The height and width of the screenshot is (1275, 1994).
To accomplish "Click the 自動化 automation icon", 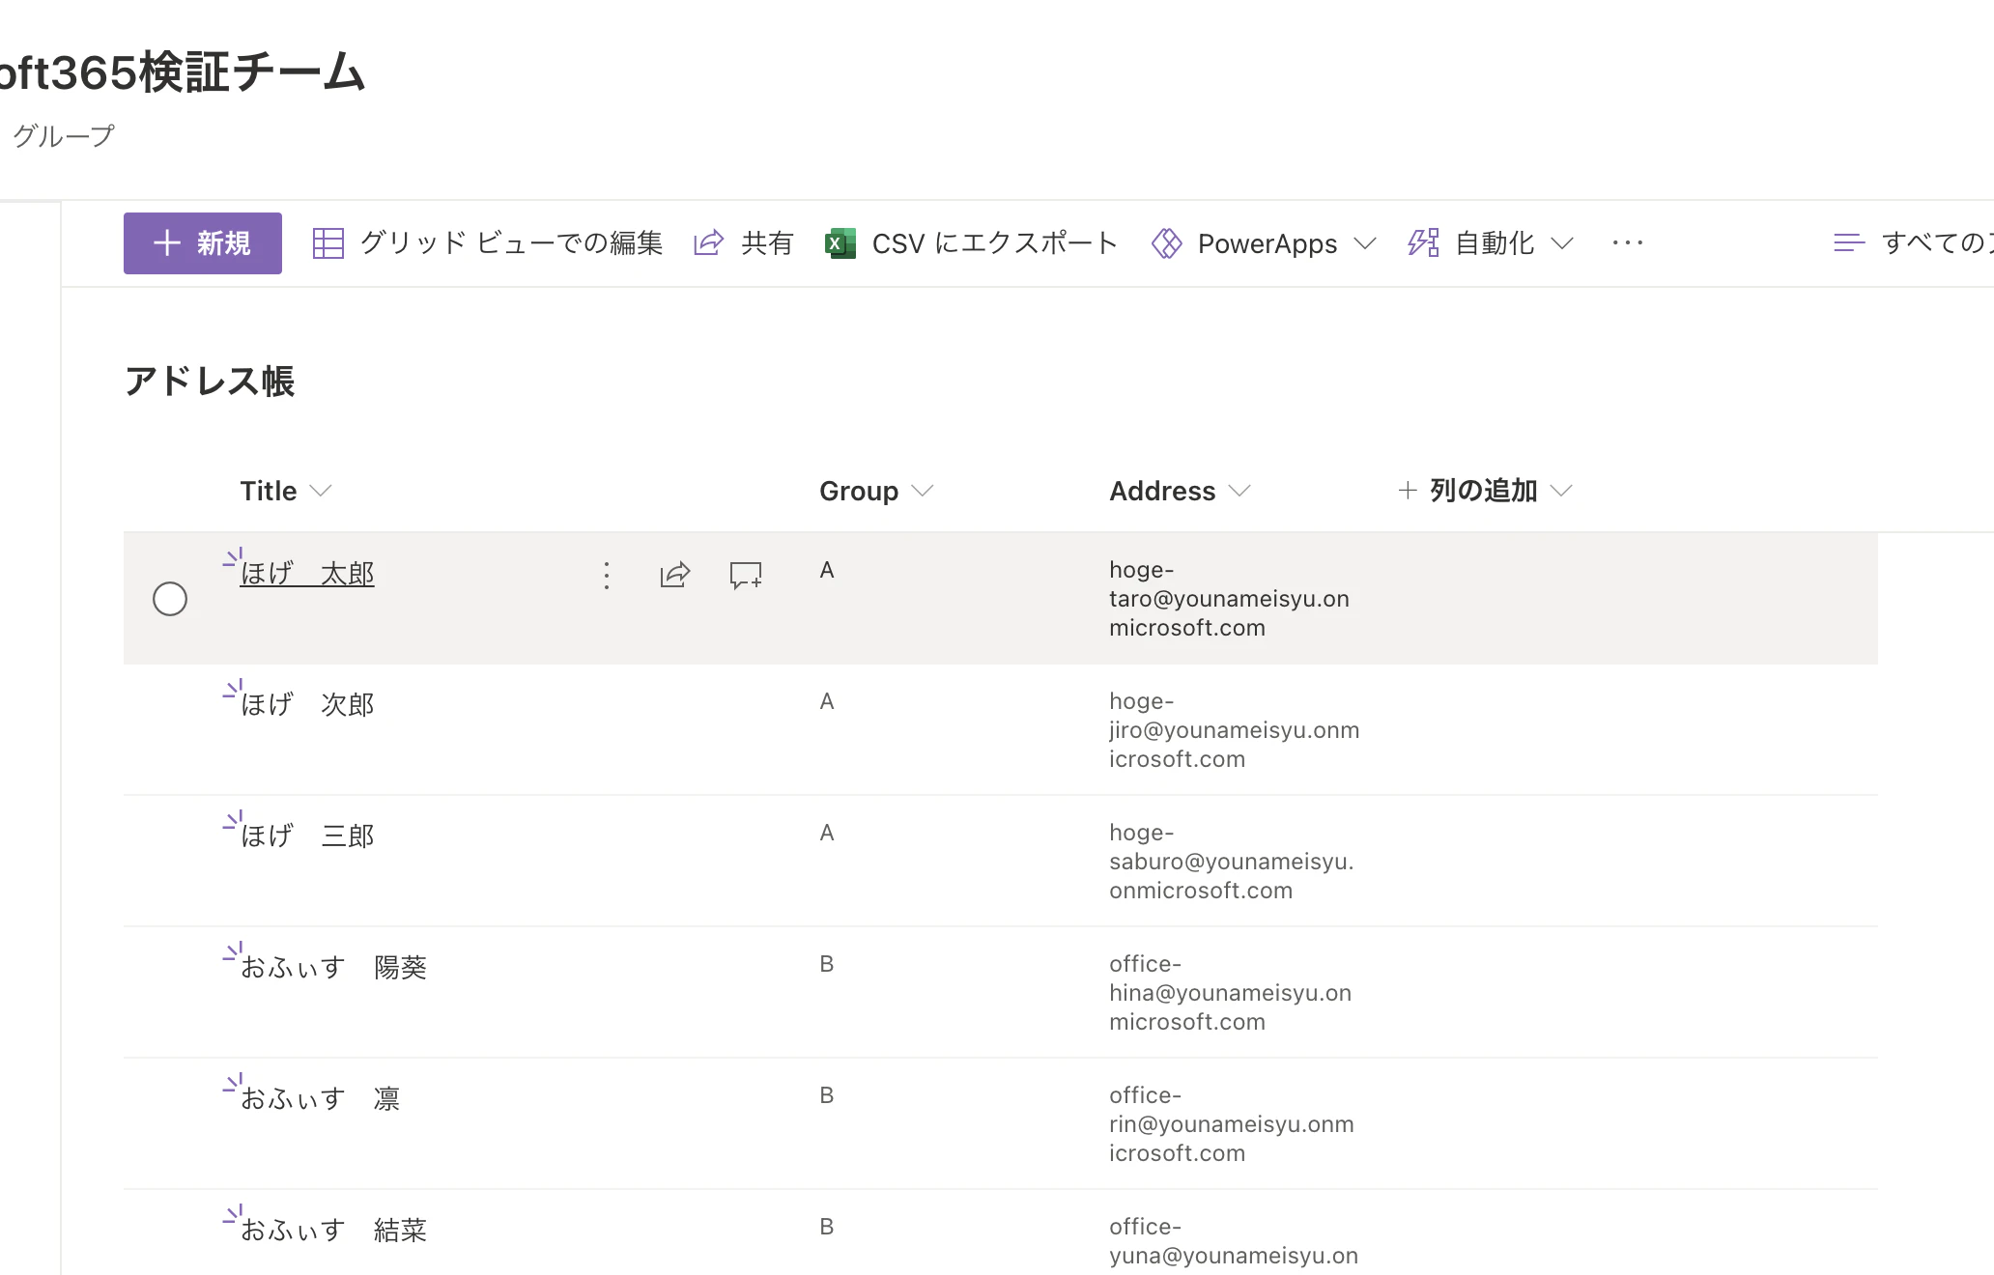I will click(1424, 243).
